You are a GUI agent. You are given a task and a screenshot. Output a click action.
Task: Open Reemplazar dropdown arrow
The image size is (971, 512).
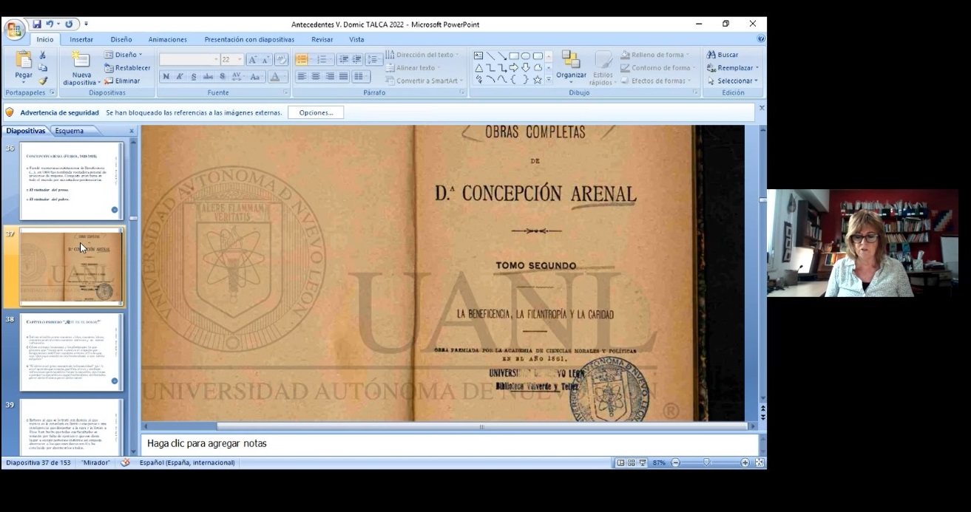pyautogui.click(x=757, y=68)
